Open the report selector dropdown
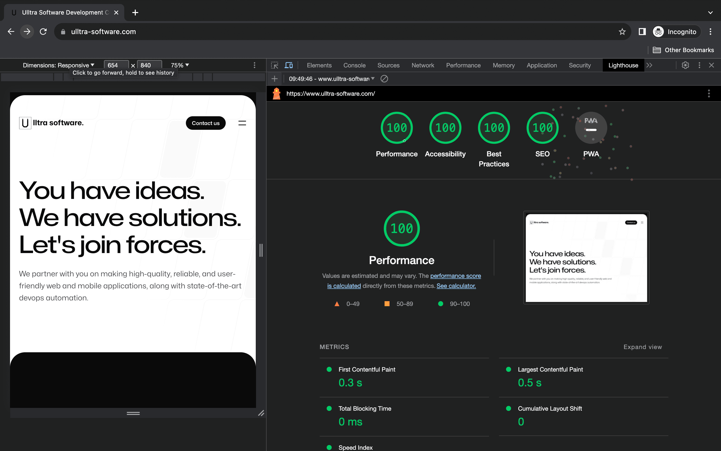 332,79
